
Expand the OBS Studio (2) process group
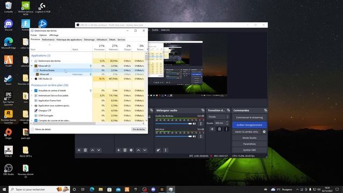[x=32, y=79]
